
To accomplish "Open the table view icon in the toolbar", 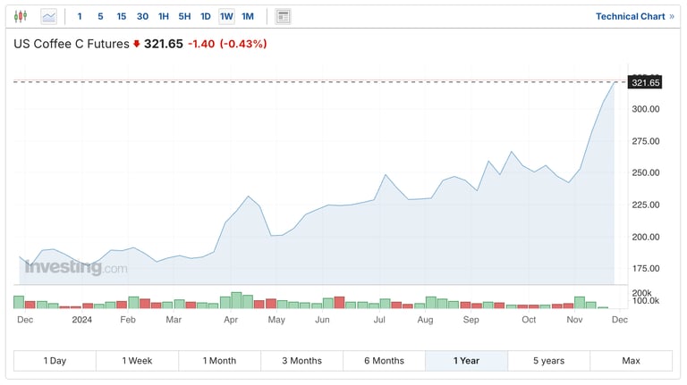I will 283,17.
